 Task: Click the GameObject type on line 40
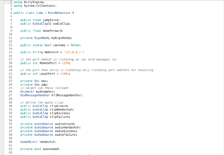coord(29,142)
